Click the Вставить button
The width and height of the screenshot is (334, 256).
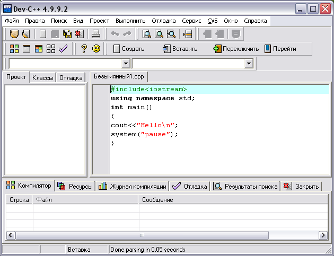click(180, 49)
